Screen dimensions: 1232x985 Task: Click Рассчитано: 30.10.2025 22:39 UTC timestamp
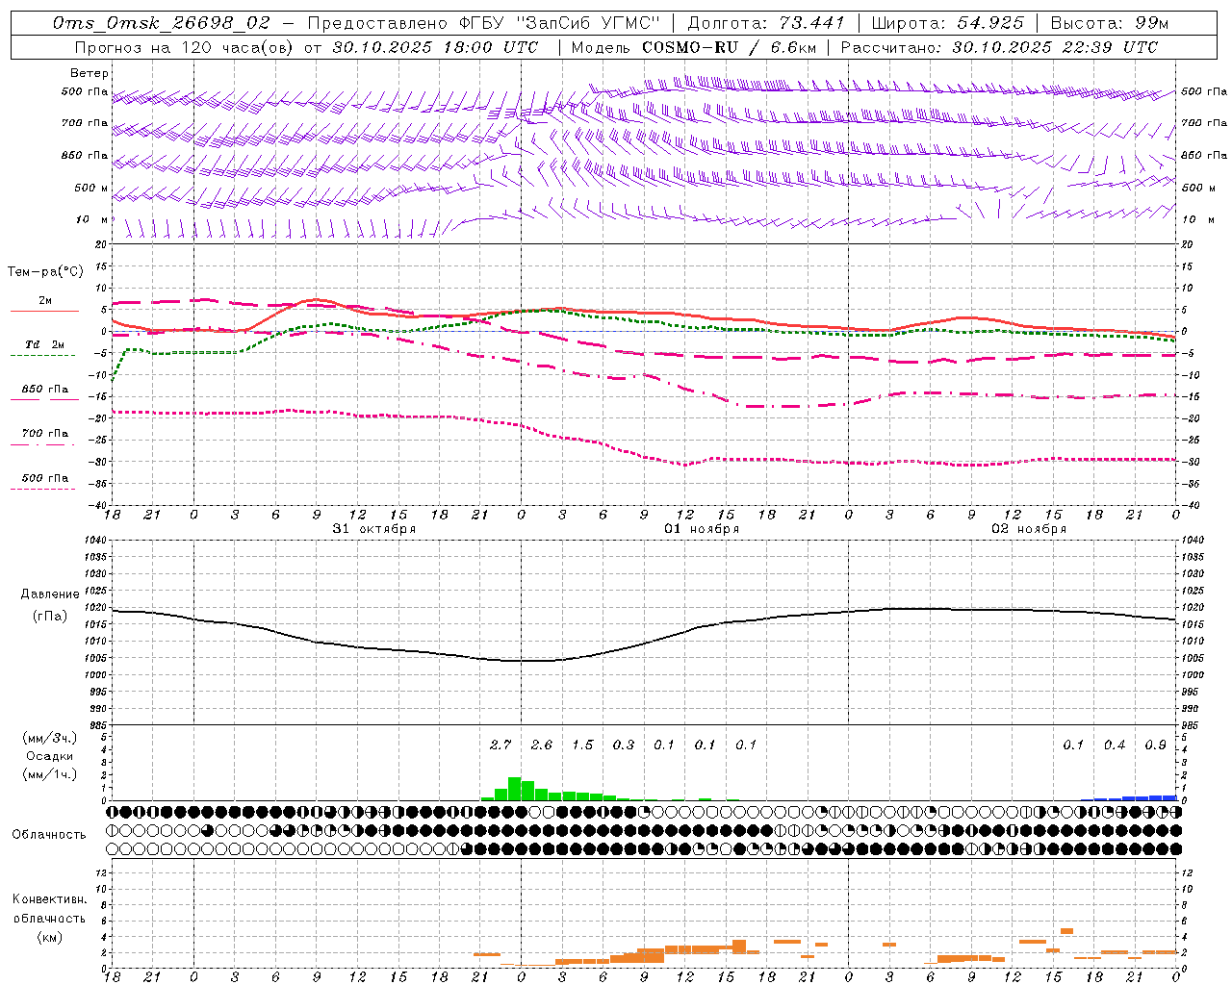pyautogui.click(x=999, y=47)
